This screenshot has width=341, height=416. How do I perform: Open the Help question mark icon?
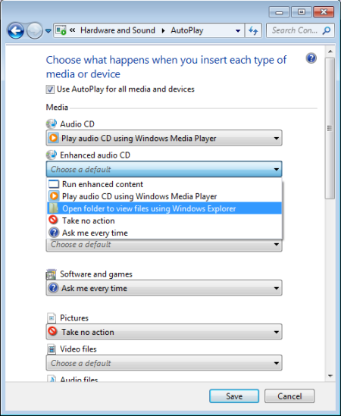pyautogui.click(x=311, y=58)
